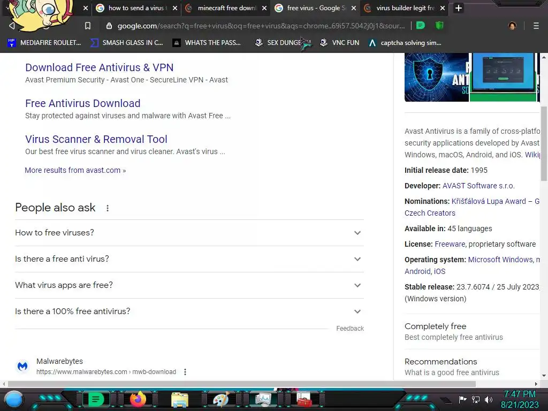The image size is (548, 411).
Task: Open 'Virus Scanner & Removal Tool' link
Action: pyautogui.click(x=96, y=139)
